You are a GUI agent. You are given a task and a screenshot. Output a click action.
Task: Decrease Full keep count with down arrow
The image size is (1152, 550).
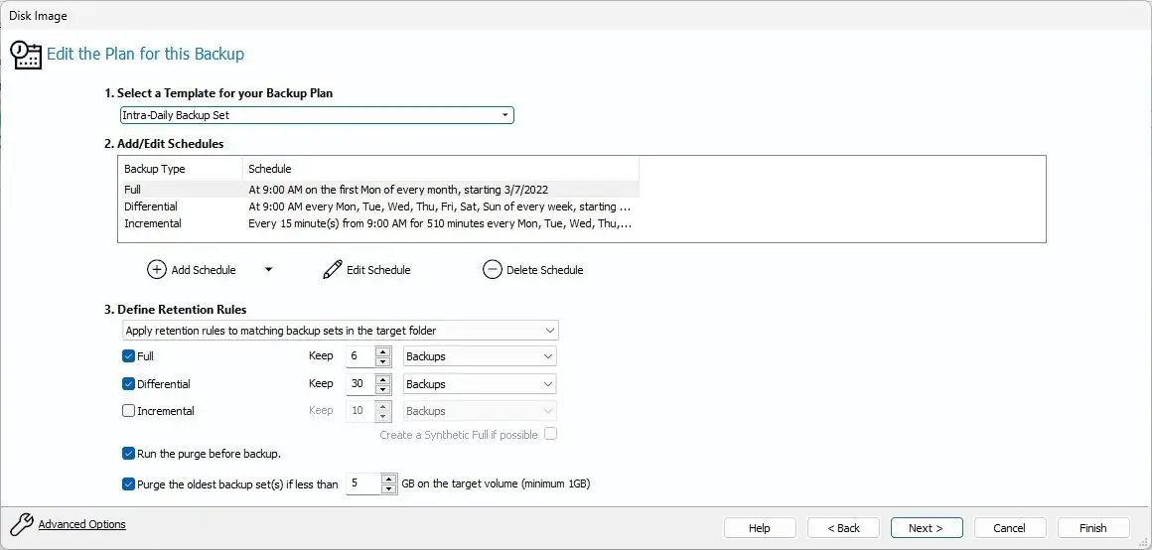click(x=382, y=361)
